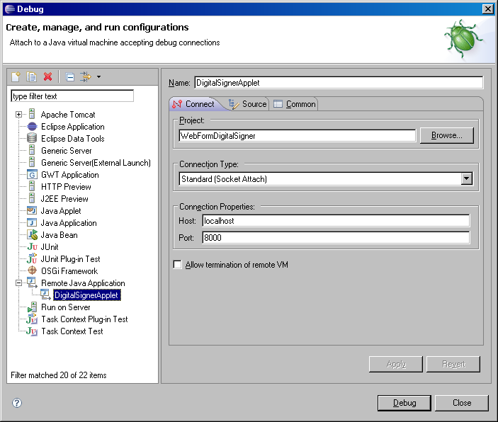Screen dimensions: 498x422
Task: Click the Eclipse Application sphere icon
Action: point(32,127)
